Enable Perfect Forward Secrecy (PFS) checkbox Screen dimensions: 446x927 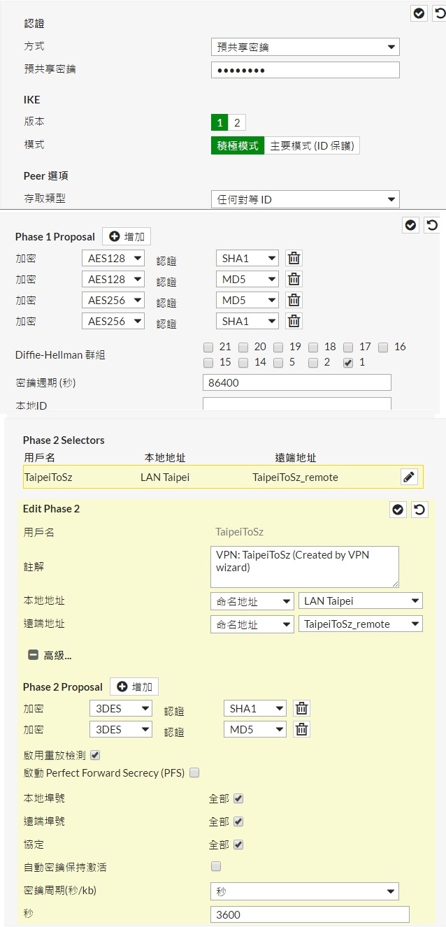click(x=195, y=773)
